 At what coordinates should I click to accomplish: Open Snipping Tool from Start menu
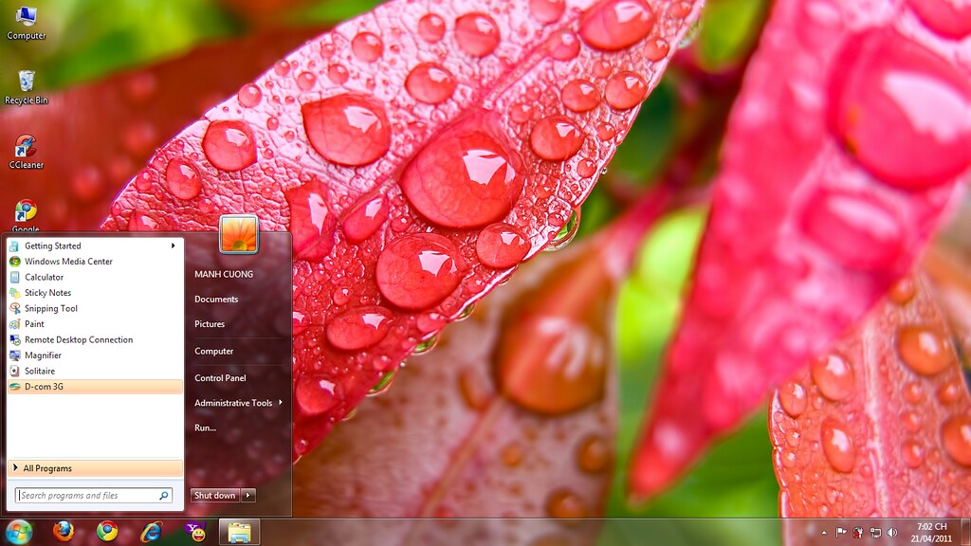point(51,308)
